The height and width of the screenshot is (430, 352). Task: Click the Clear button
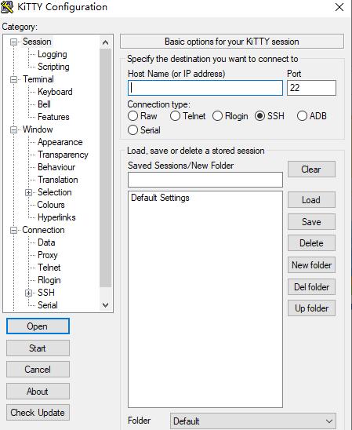(x=311, y=169)
